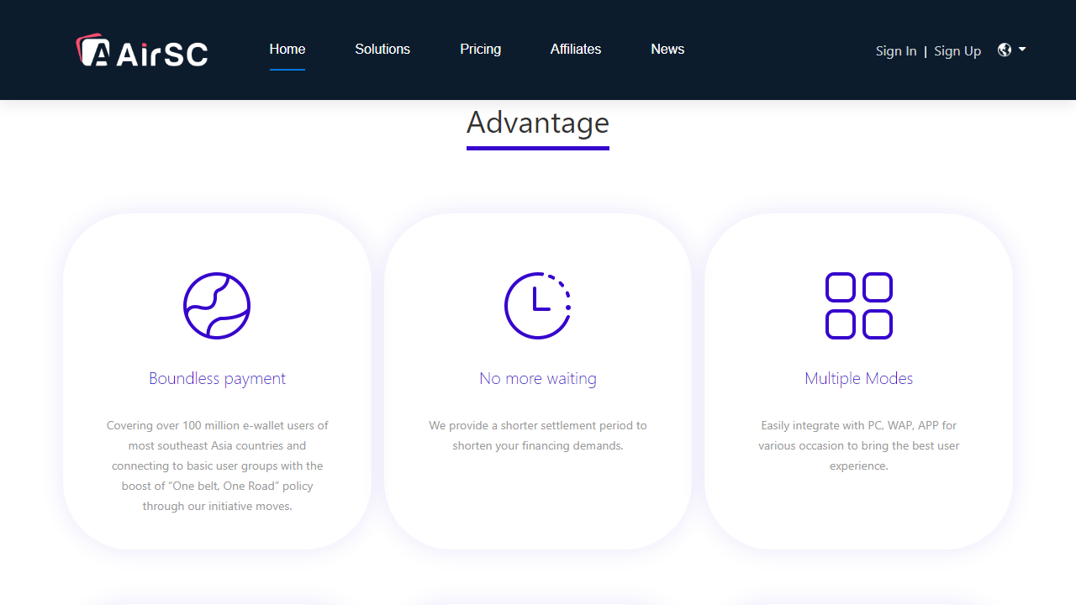Expand the language dropdown caret arrow
This screenshot has width=1076, height=605.
1022,50
